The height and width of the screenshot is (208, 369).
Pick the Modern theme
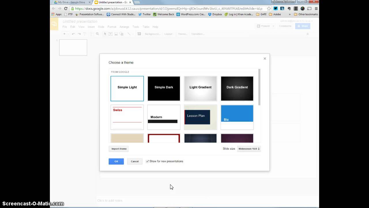tap(164, 117)
